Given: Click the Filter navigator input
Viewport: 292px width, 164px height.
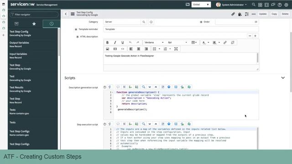Looking at the screenshot, I should [34, 15].
